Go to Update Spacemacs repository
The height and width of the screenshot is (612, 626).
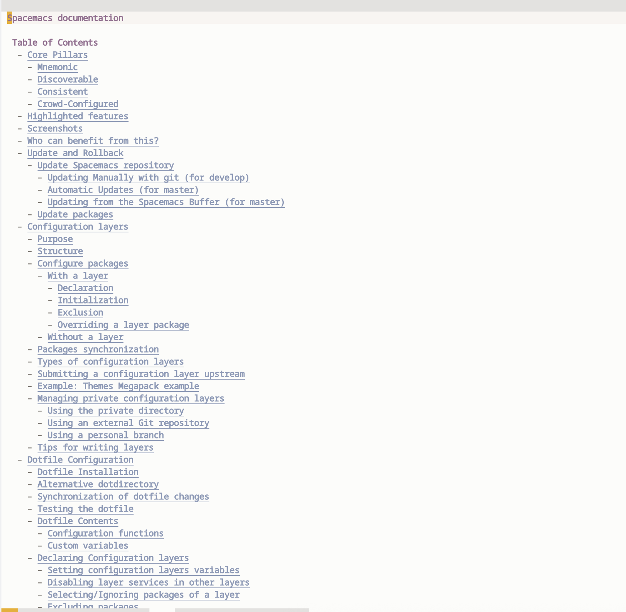tap(105, 165)
